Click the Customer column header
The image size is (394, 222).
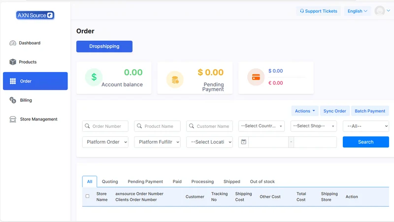pyautogui.click(x=195, y=197)
